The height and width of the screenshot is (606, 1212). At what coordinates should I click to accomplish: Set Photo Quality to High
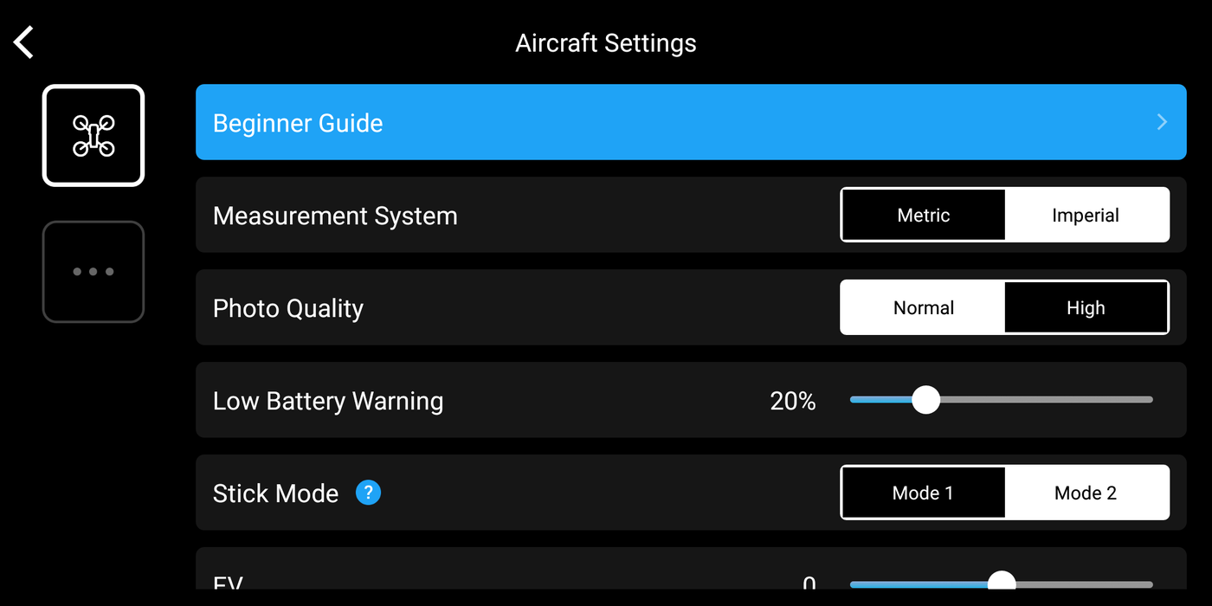tap(1086, 308)
